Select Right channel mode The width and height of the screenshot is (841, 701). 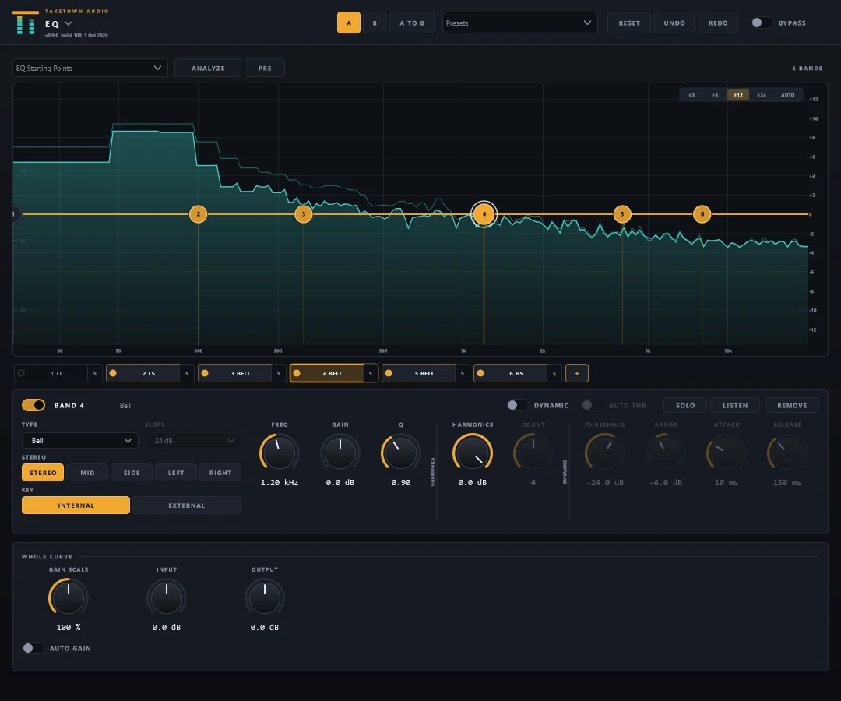click(x=220, y=473)
